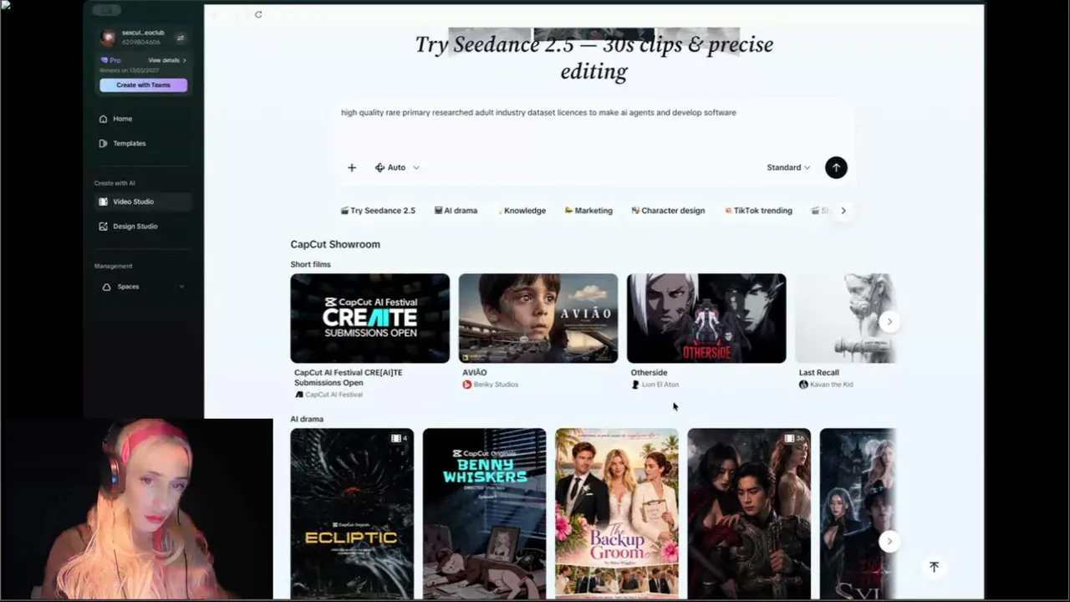This screenshot has height=602, width=1070.
Task: Click the black send arrow button
Action: (x=836, y=167)
